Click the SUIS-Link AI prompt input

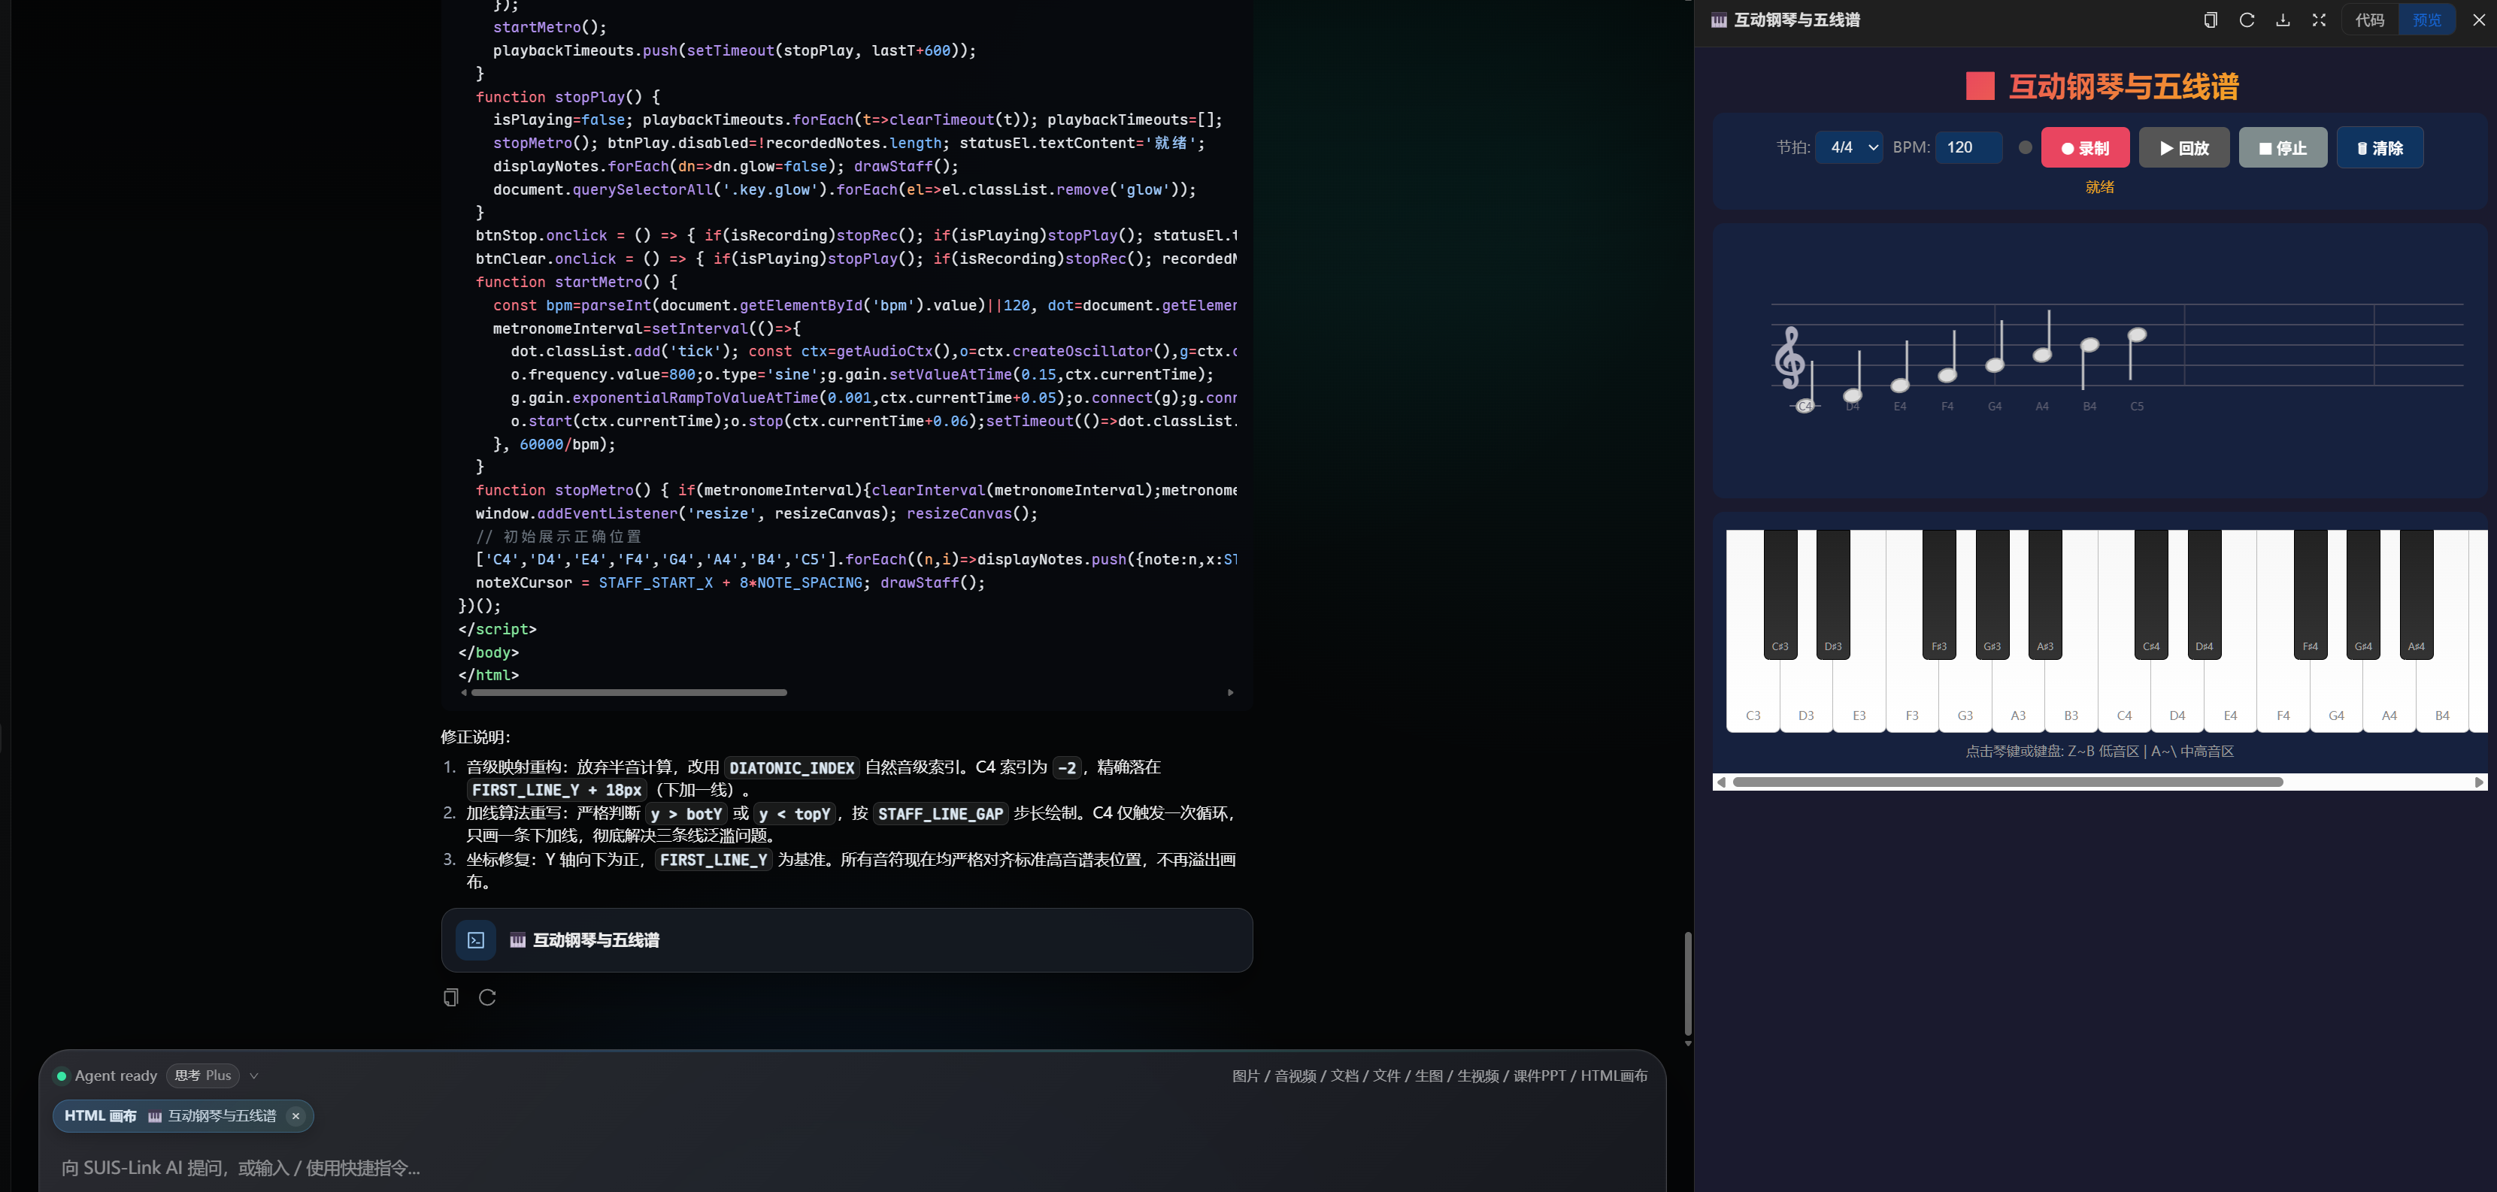[x=853, y=1168]
